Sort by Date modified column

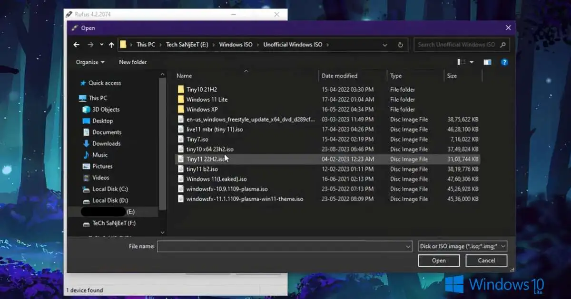(x=339, y=75)
